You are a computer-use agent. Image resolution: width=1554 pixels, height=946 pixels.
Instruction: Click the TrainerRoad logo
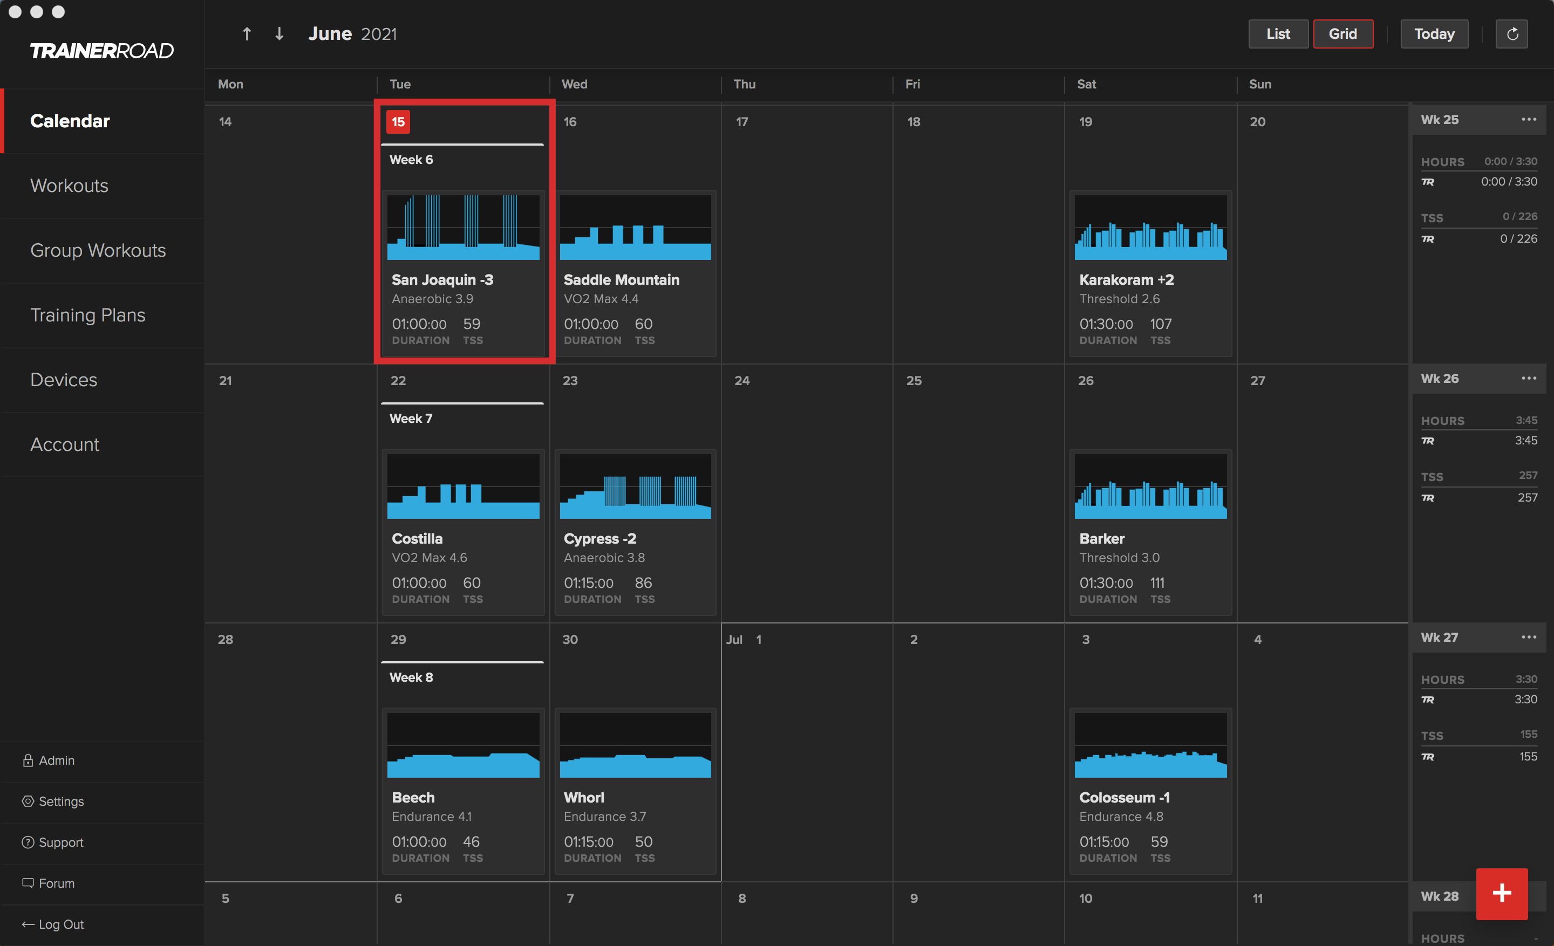(x=101, y=51)
